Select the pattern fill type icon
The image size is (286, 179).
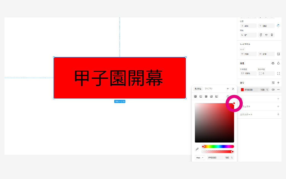point(206,96)
